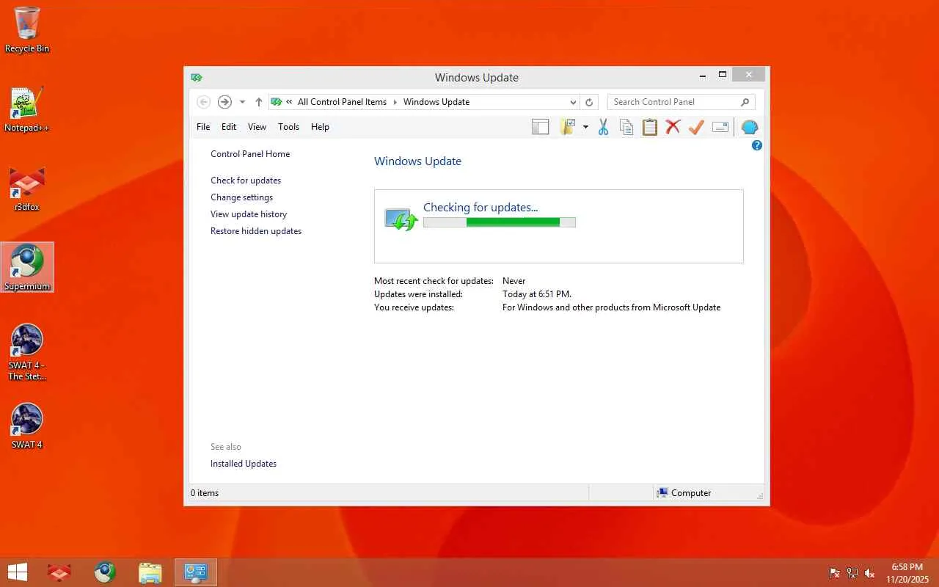Launch r3dfox from the taskbar

59,572
